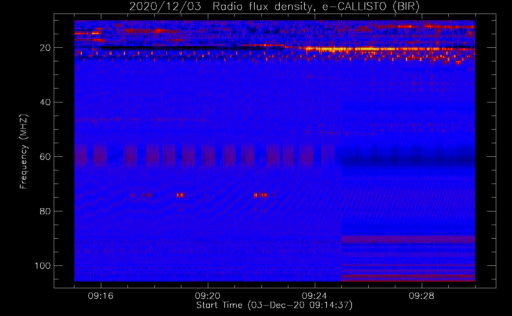
Task: Click the 09:28 time tick label
Action: pos(422,296)
